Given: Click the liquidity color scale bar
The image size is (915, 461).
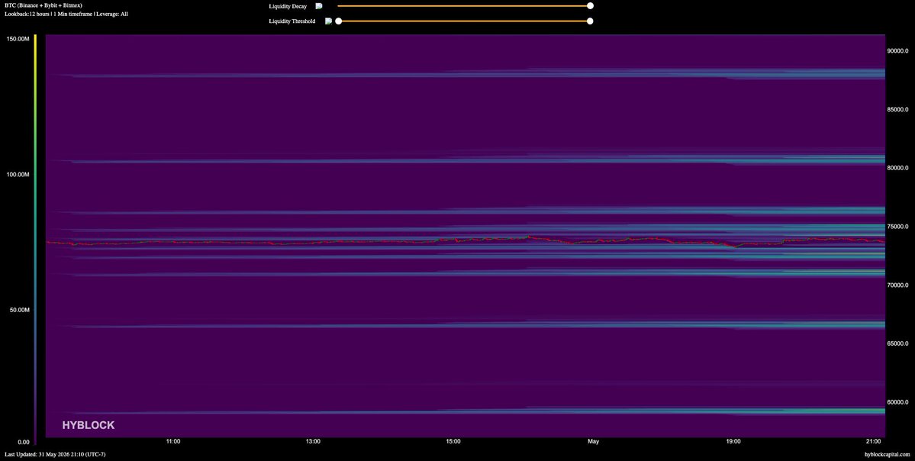Looking at the screenshot, I should pos(36,239).
